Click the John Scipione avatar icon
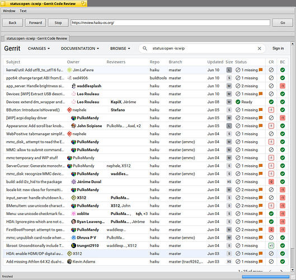Screen dimensions: 296x280 tap(74, 126)
